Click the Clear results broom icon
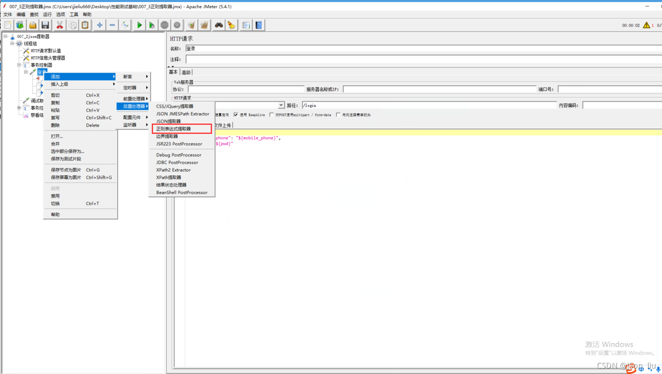The width and height of the screenshot is (662, 374). (191, 25)
